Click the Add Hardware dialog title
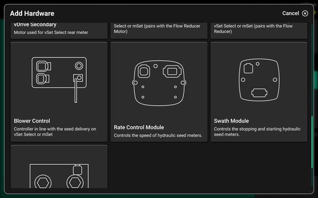 point(32,13)
